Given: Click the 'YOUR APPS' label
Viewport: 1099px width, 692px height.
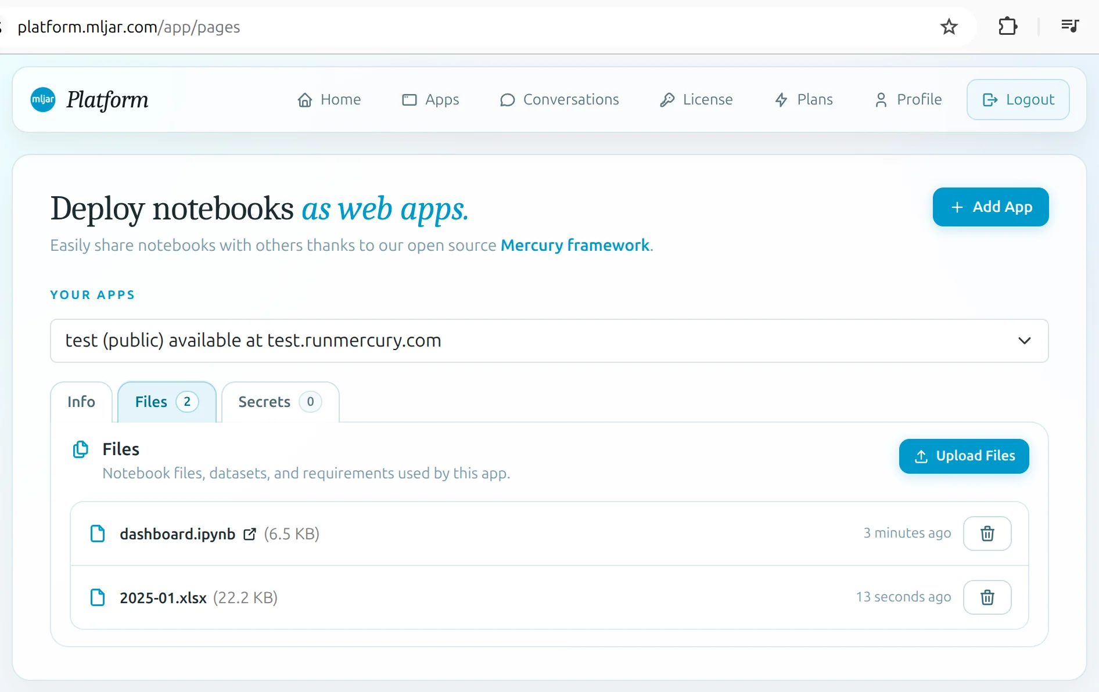Looking at the screenshot, I should pyautogui.click(x=92, y=295).
